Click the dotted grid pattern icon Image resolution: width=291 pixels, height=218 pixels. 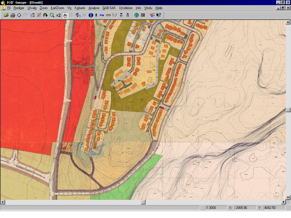pyautogui.click(x=84, y=15)
